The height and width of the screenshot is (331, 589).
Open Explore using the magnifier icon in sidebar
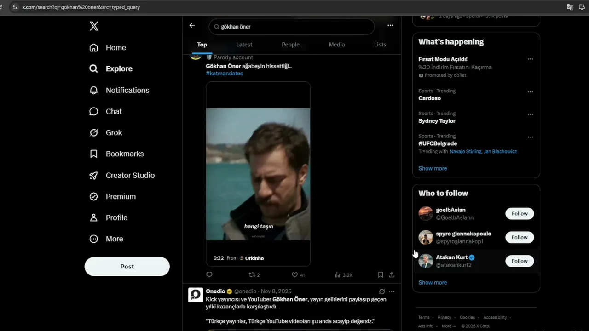tap(94, 69)
